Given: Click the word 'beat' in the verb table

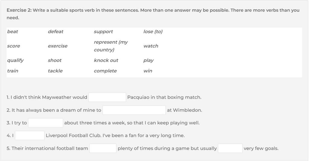Looking at the screenshot, I should (x=12, y=32).
